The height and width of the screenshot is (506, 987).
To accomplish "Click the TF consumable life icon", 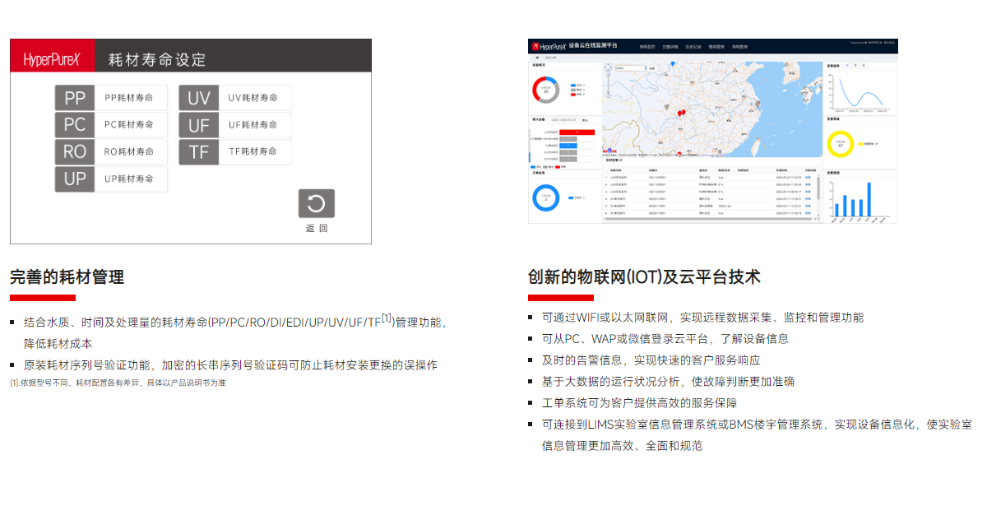I will coord(199,152).
